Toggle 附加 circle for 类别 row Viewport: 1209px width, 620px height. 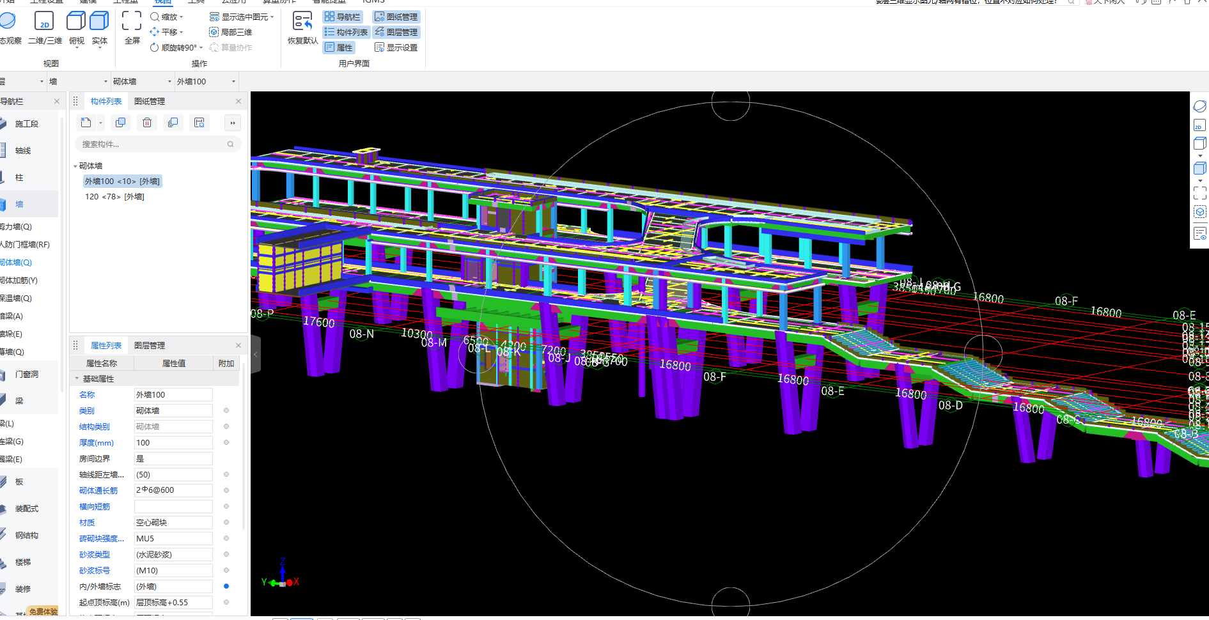[x=226, y=410]
